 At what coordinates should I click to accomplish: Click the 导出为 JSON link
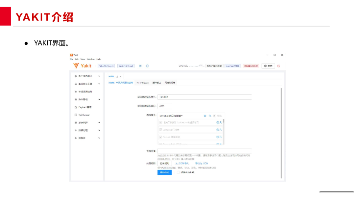(201, 163)
